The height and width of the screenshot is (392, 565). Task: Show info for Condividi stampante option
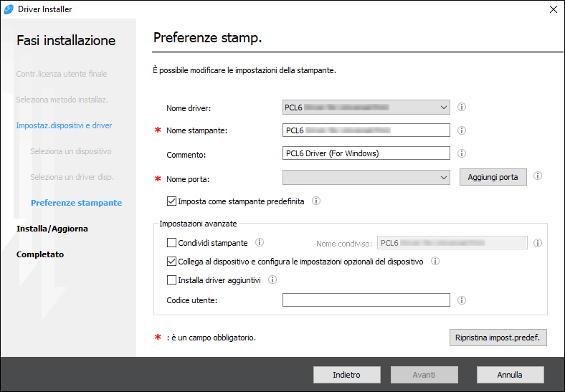point(260,242)
